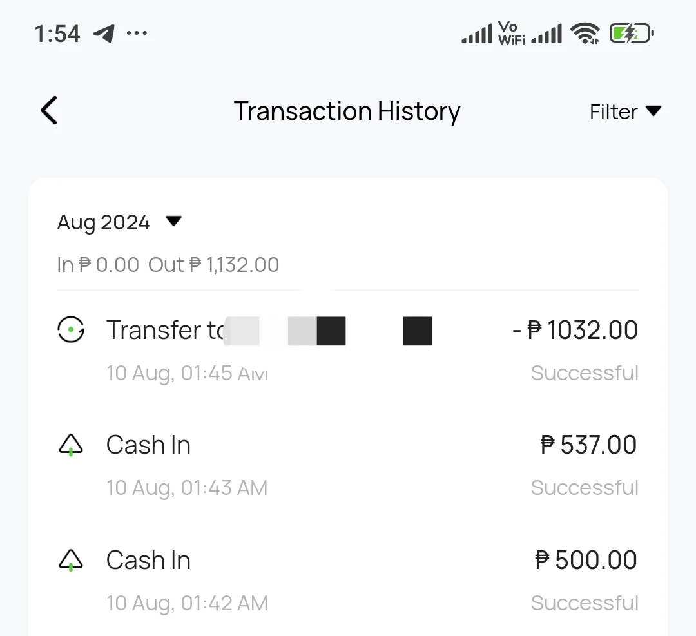
Task: Open the Transfer to transaction entry
Action: coord(348,350)
